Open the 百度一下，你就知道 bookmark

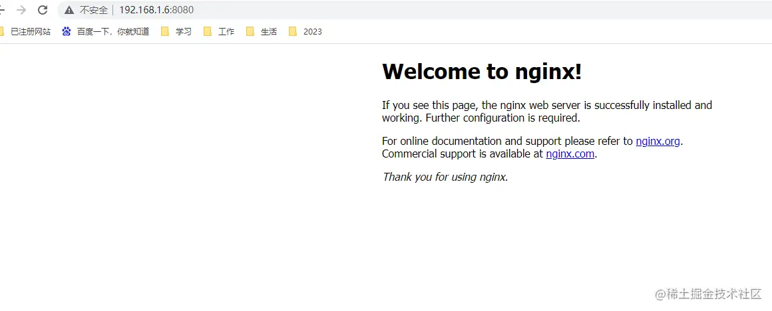(x=106, y=31)
